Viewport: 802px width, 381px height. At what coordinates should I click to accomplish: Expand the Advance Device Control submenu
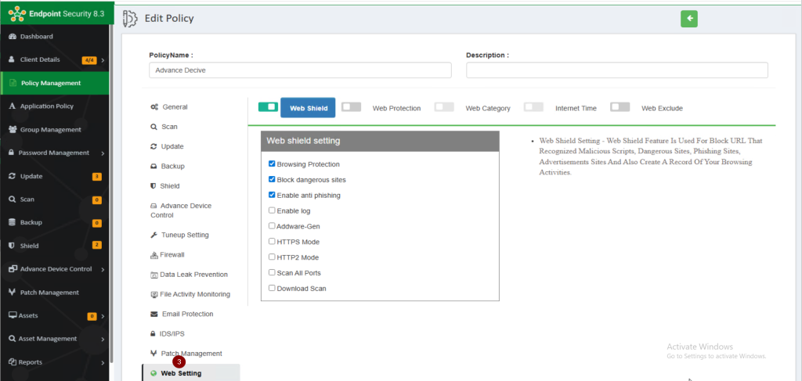[103, 269]
